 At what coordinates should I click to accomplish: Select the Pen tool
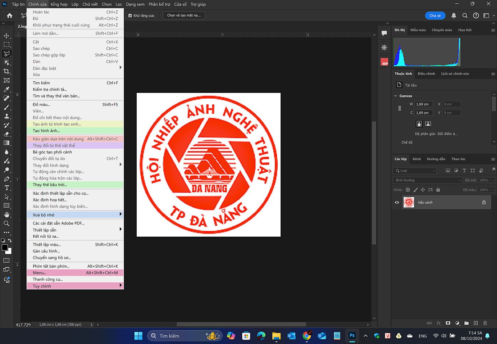pos(7,179)
